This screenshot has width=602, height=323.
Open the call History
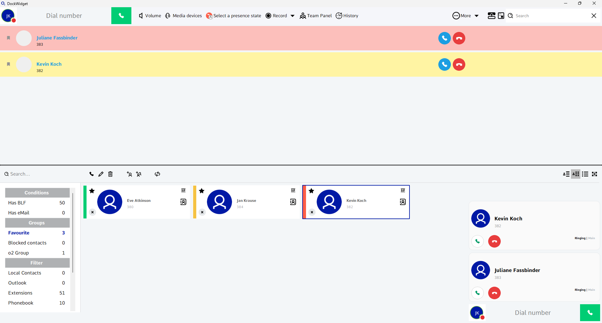(347, 16)
